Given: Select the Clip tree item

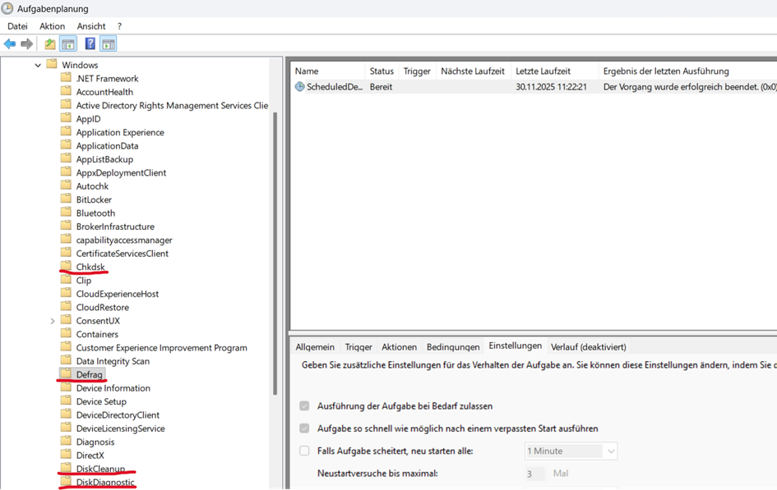Looking at the screenshot, I should point(84,281).
